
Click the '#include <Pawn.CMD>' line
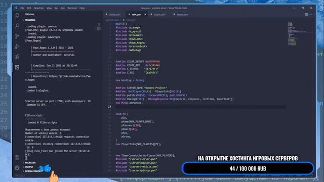coord(129,39)
